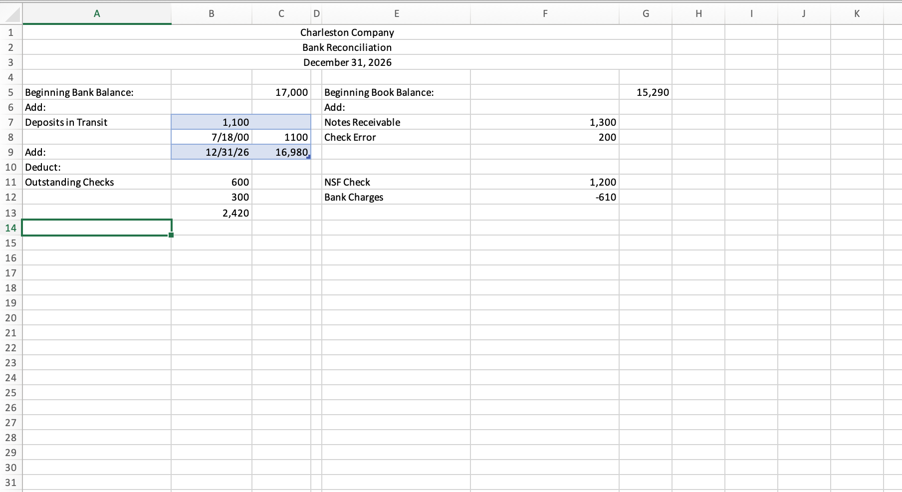This screenshot has width=902, height=492.
Task: Select column K header
Action: [857, 13]
